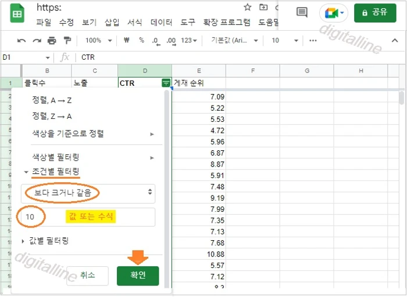Image resolution: width=407 pixels, height=297 pixels.
Task: Click the filter icon in the CTR header cell
Action: coord(166,83)
